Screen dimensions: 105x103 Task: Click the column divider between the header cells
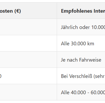pos(57,11)
